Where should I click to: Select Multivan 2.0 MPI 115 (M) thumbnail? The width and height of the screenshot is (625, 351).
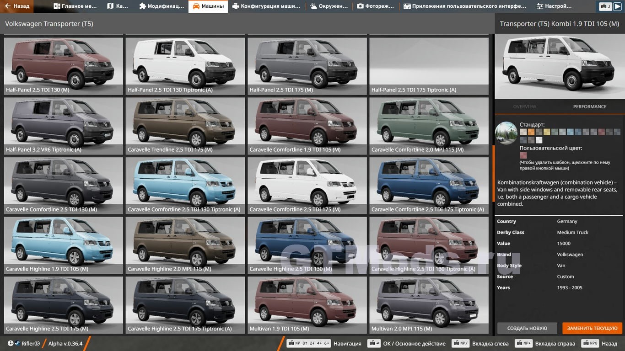pyautogui.click(x=429, y=305)
